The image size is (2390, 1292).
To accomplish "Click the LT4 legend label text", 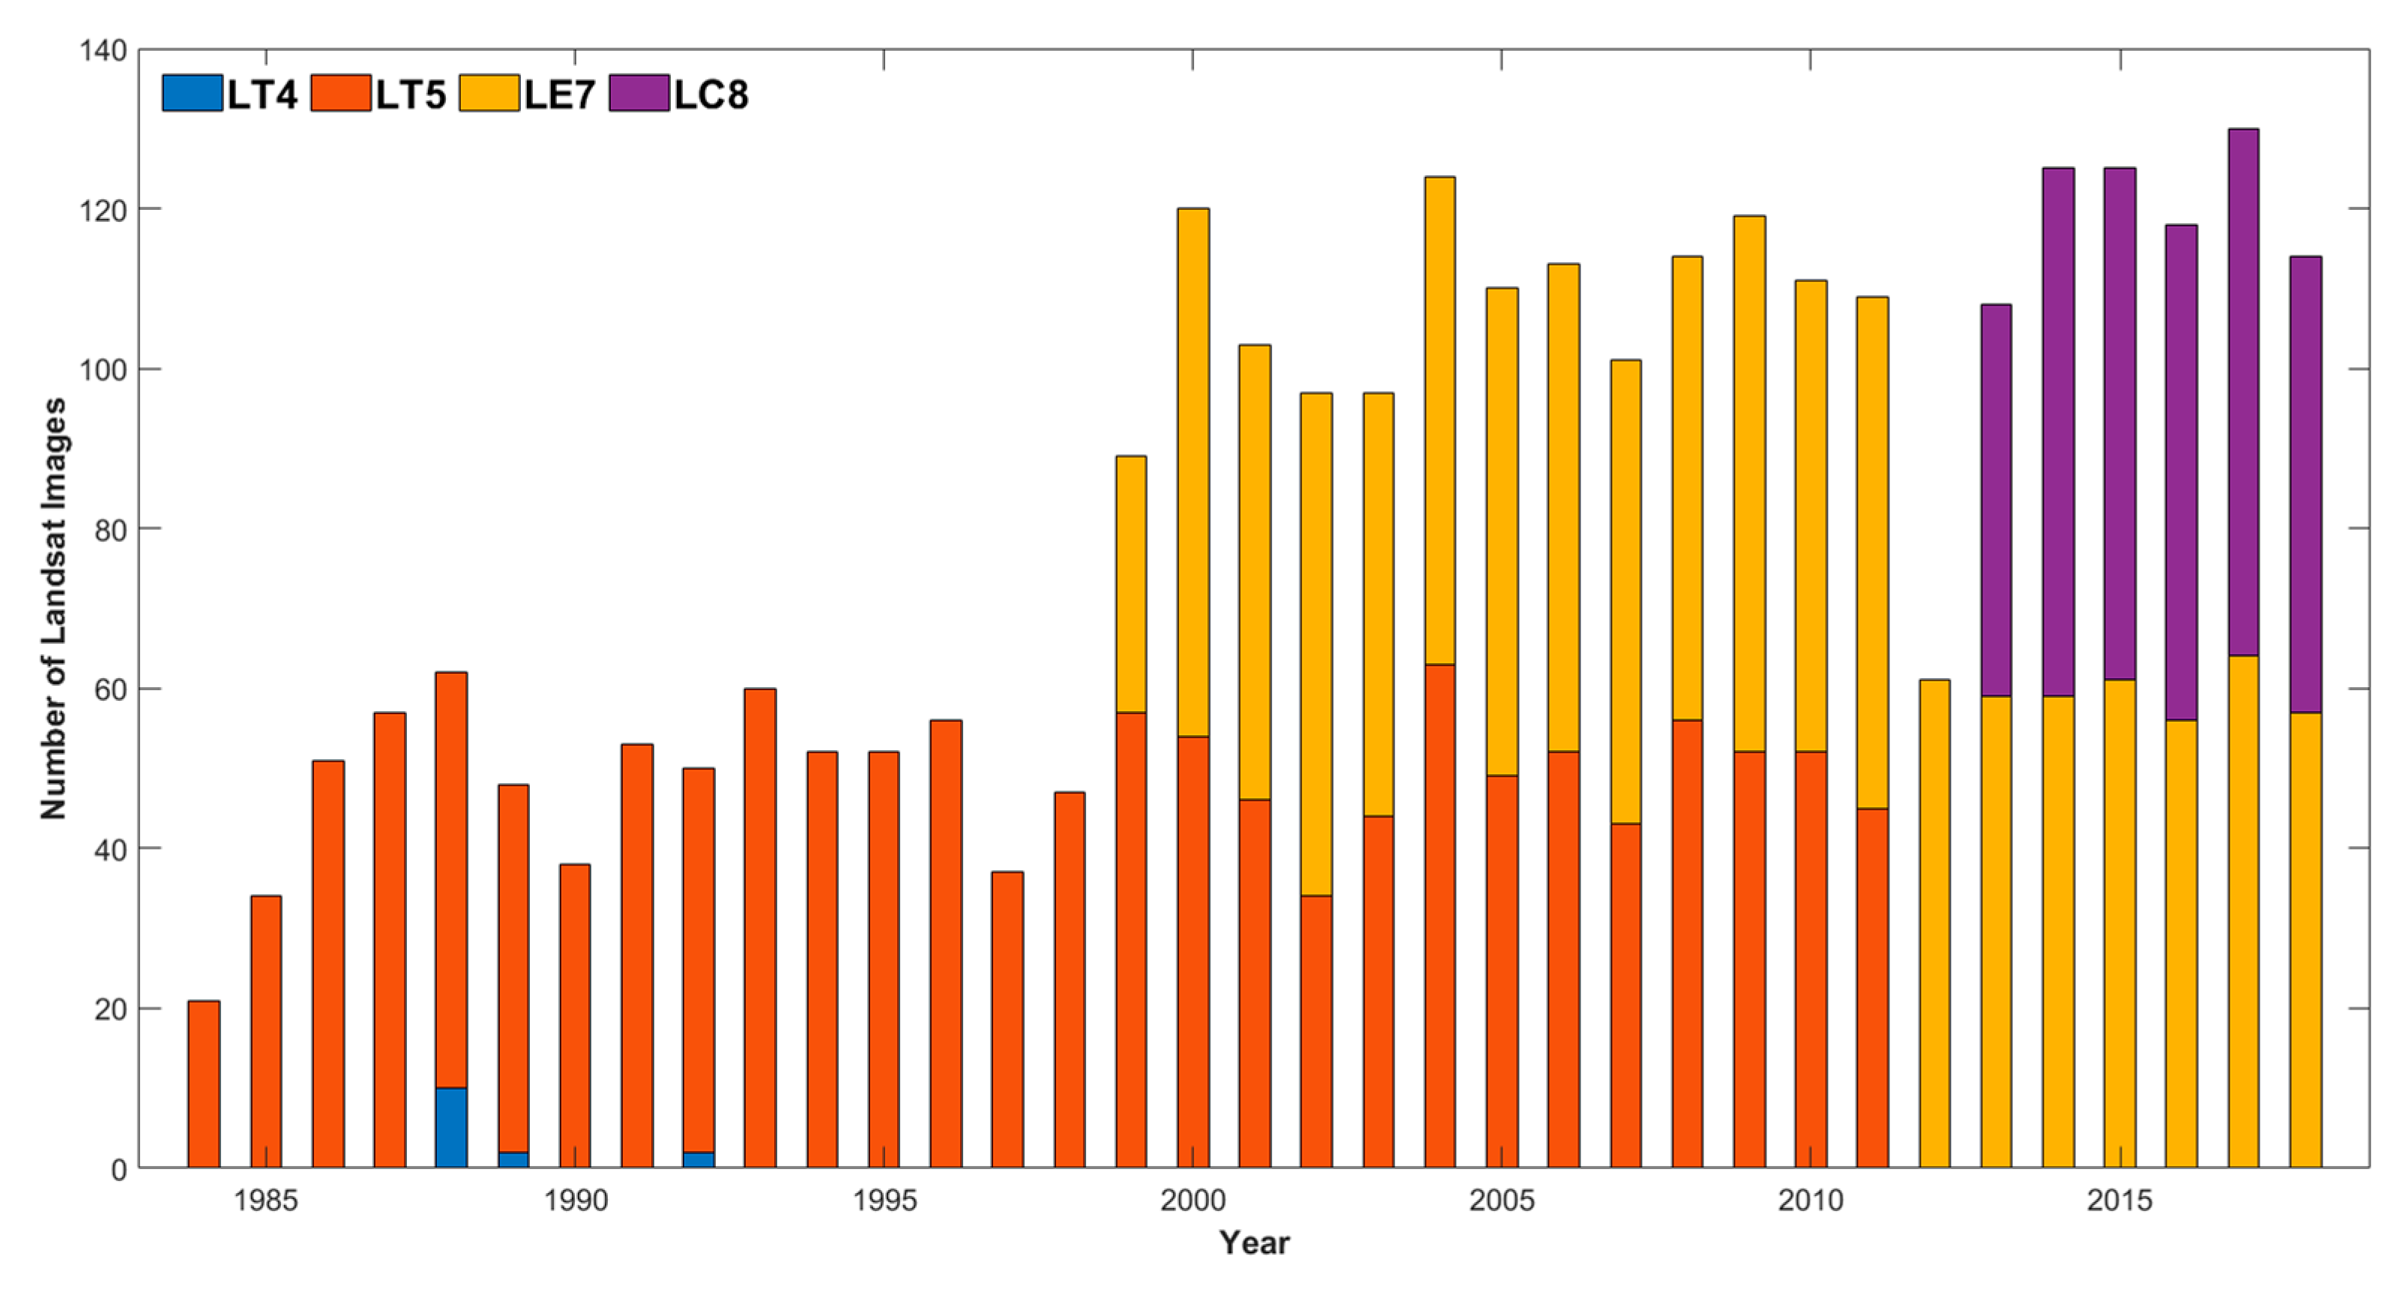I will click(x=262, y=95).
